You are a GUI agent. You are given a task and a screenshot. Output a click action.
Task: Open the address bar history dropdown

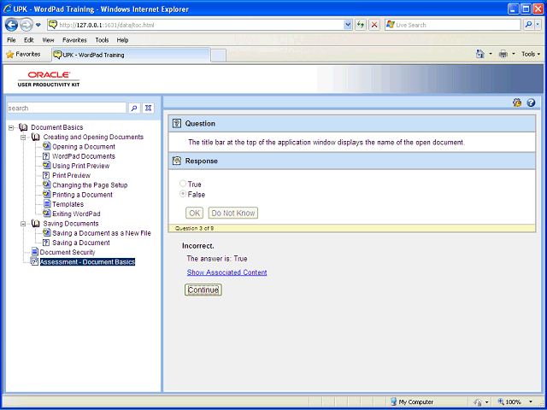[x=348, y=25]
